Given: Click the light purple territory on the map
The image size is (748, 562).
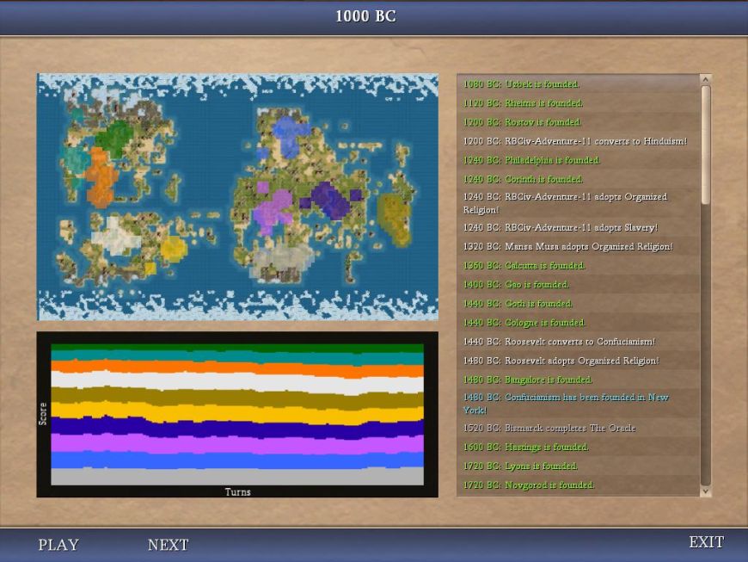Looking at the screenshot, I should tap(272, 210).
